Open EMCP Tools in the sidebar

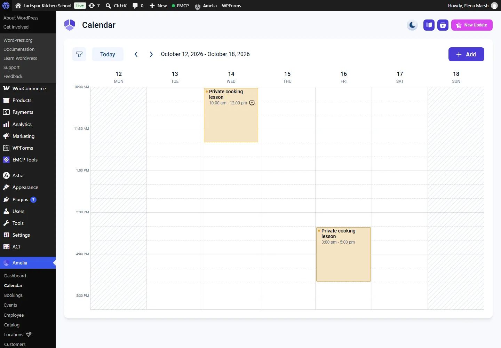(28, 160)
